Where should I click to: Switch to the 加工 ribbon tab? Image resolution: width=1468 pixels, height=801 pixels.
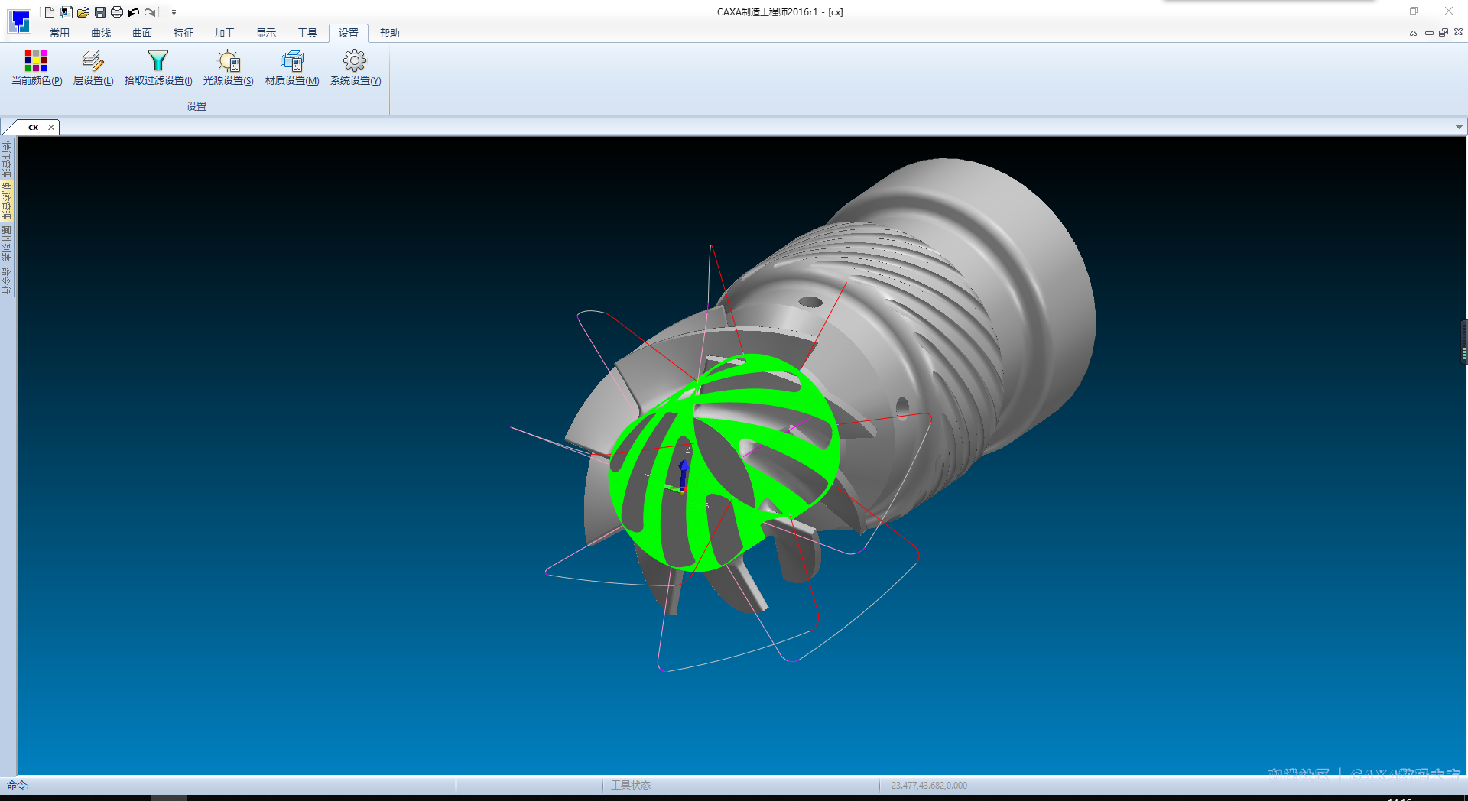pyautogui.click(x=225, y=33)
